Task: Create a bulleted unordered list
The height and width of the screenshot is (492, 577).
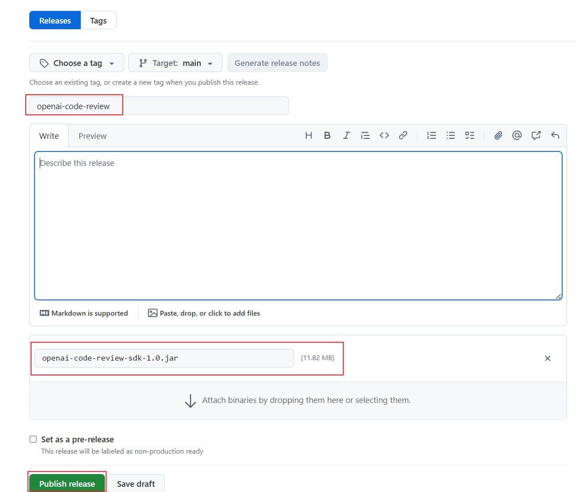Action: (450, 136)
